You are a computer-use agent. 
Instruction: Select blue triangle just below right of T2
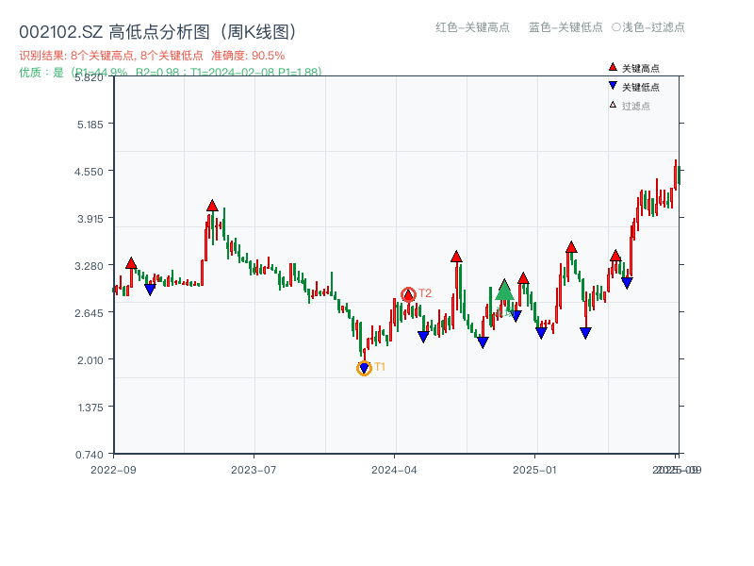point(423,337)
